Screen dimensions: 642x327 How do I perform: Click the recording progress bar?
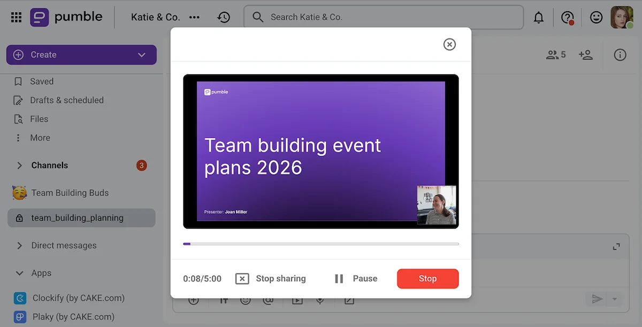pyautogui.click(x=321, y=244)
